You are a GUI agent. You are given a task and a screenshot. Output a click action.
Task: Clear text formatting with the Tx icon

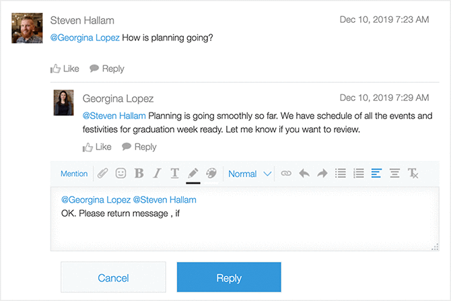click(x=413, y=174)
